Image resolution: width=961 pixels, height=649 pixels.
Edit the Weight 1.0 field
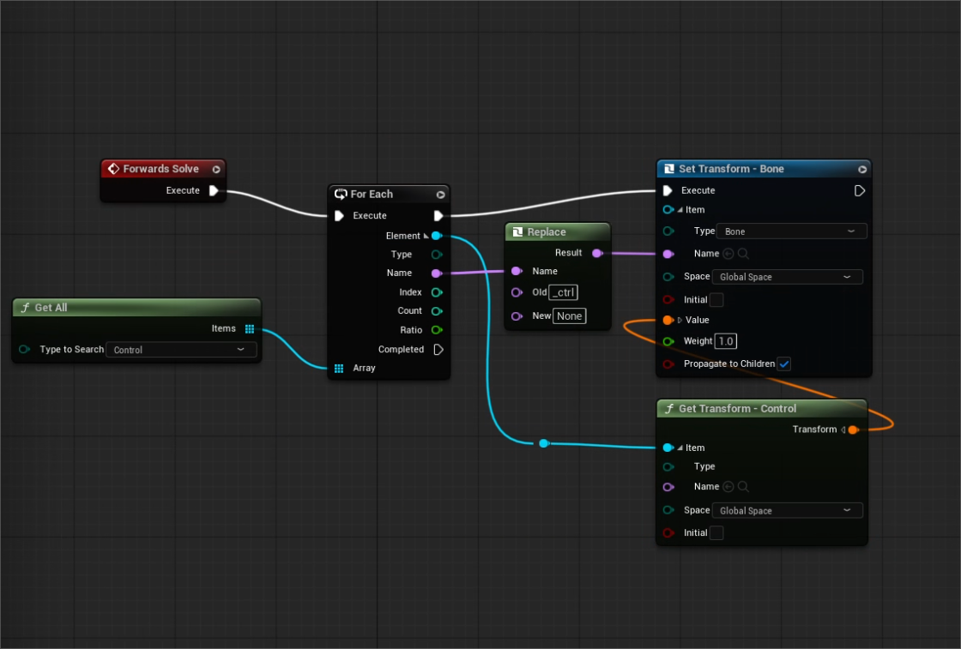(726, 341)
